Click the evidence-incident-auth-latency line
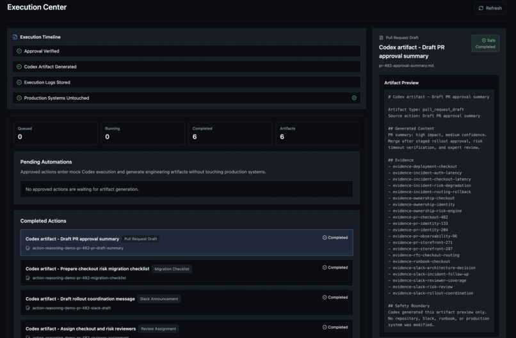Viewport: 516px width, 338px height. pyautogui.click(x=425, y=173)
